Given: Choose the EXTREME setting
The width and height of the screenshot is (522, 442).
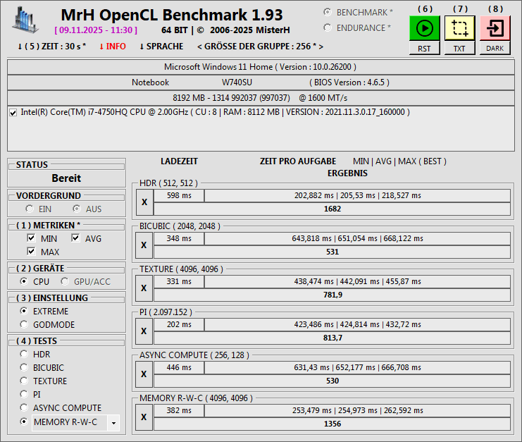Looking at the screenshot, I should click(x=24, y=311).
